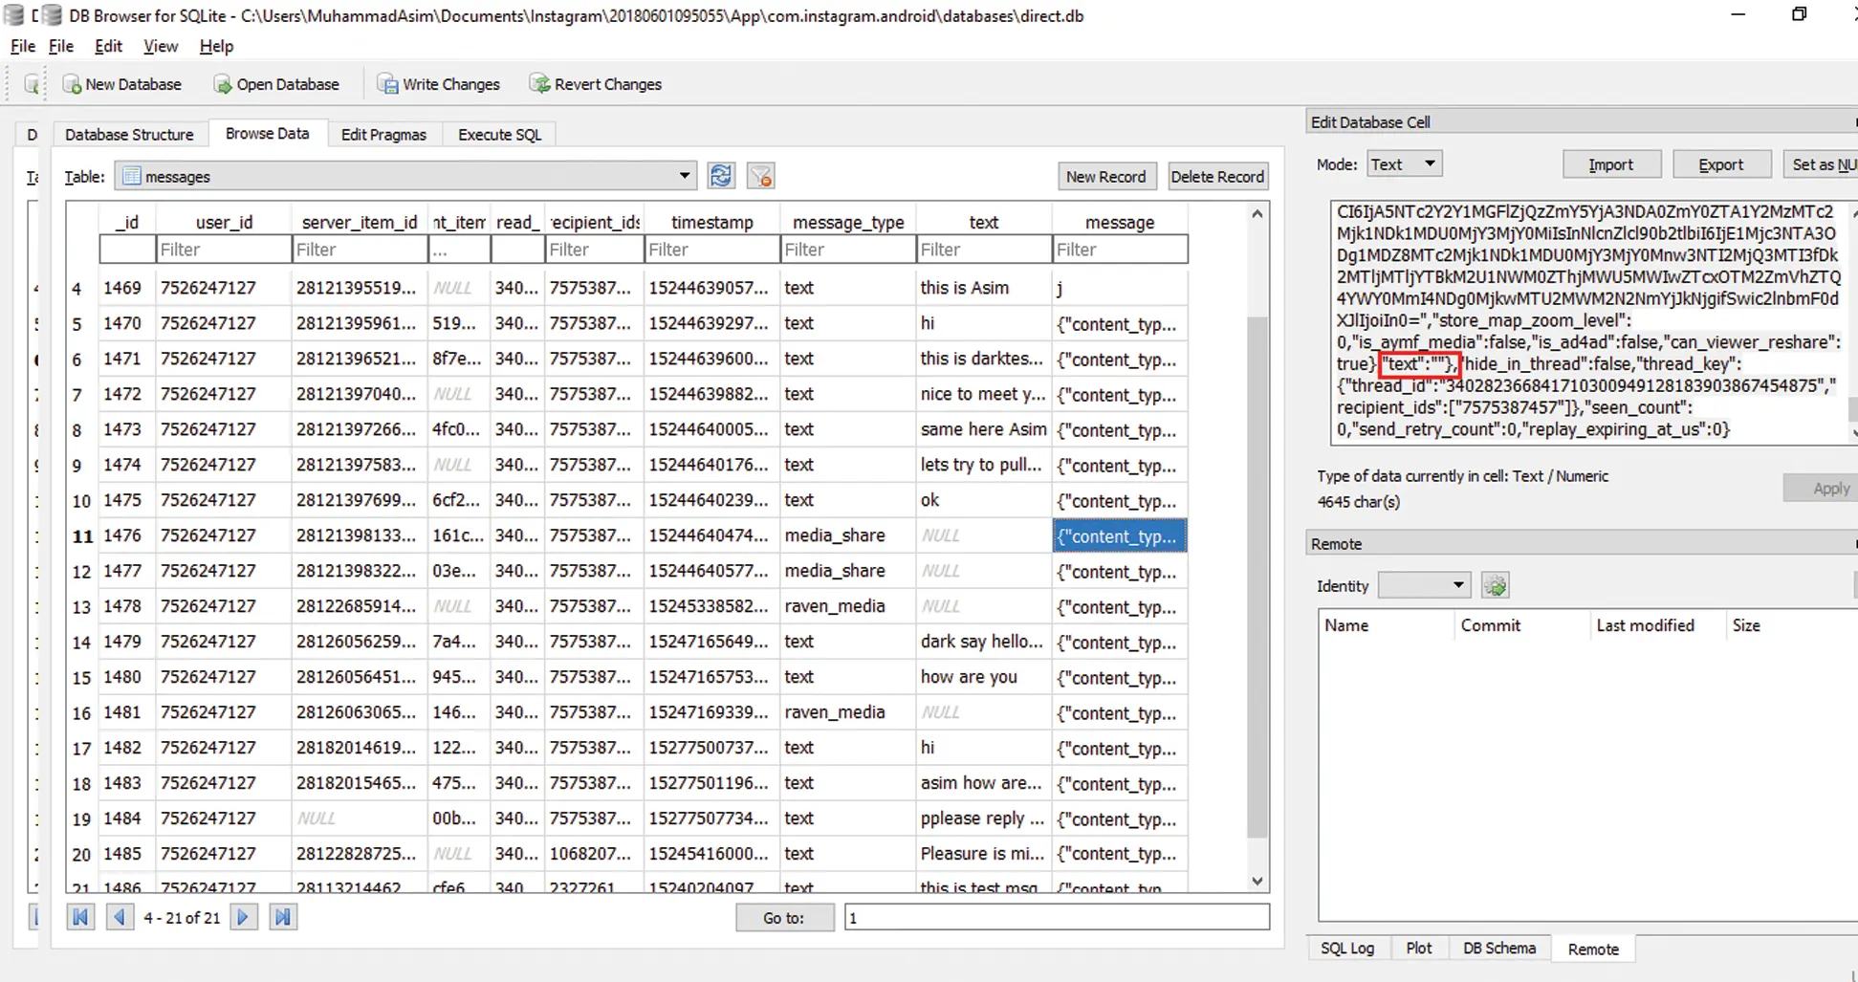Restore the application window size
This screenshot has height=982, width=1858.
[1799, 14]
